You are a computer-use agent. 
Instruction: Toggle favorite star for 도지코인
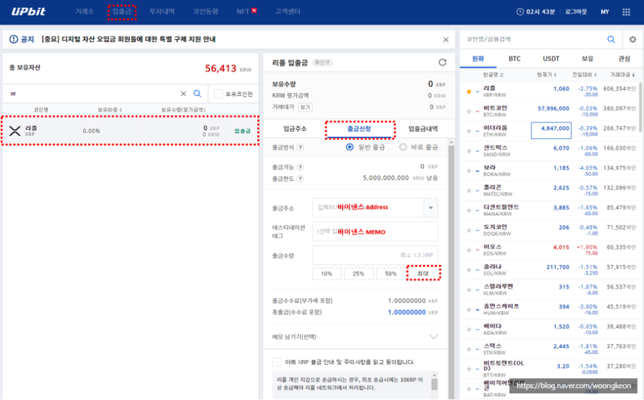(x=469, y=230)
